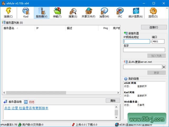Click the server.met URL combo box field
This screenshot has height=127, width=169.
[x=143, y=67]
